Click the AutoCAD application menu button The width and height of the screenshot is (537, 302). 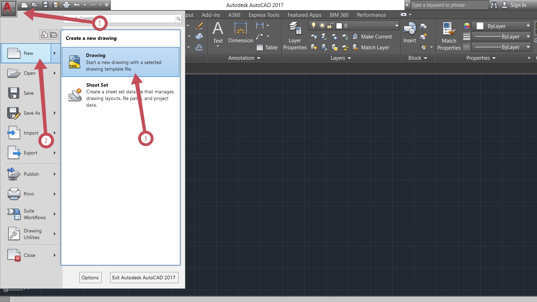click(x=8, y=8)
